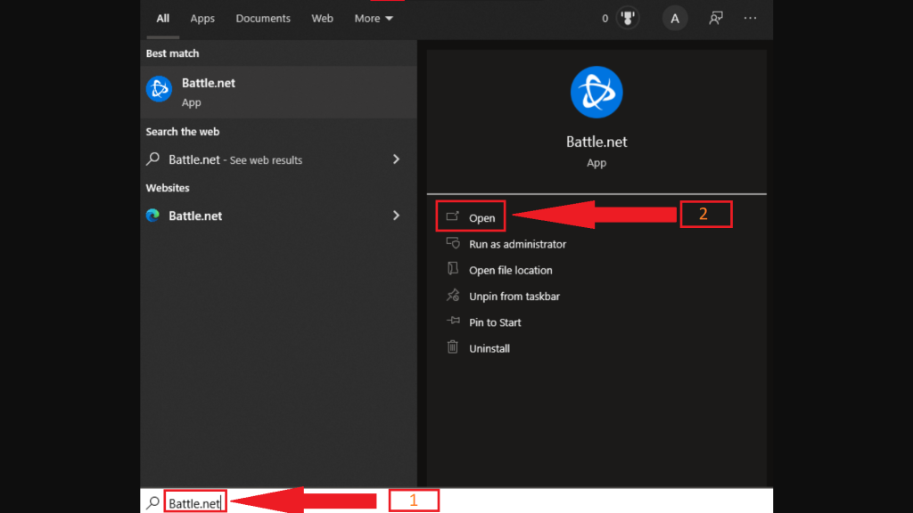Open the account avatar labeled A

(675, 19)
